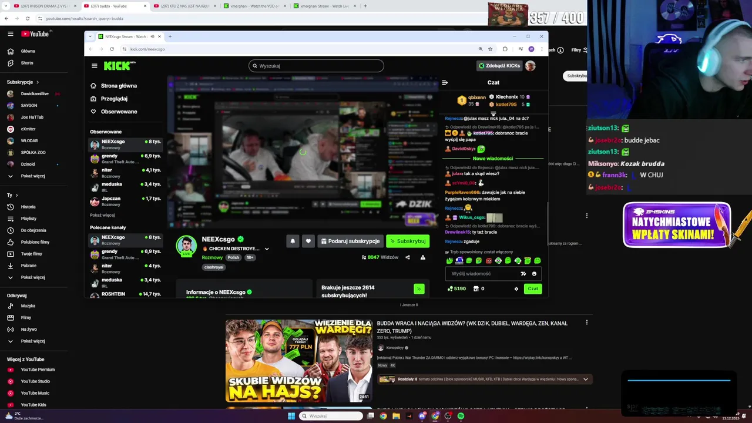752x423 pixels.
Task: Open the Kick hamburger menu
Action: pos(94,66)
